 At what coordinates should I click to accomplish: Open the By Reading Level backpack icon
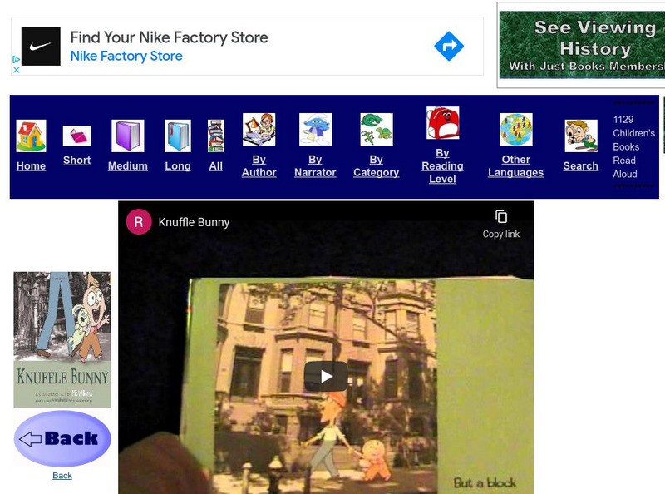click(x=442, y=123)
